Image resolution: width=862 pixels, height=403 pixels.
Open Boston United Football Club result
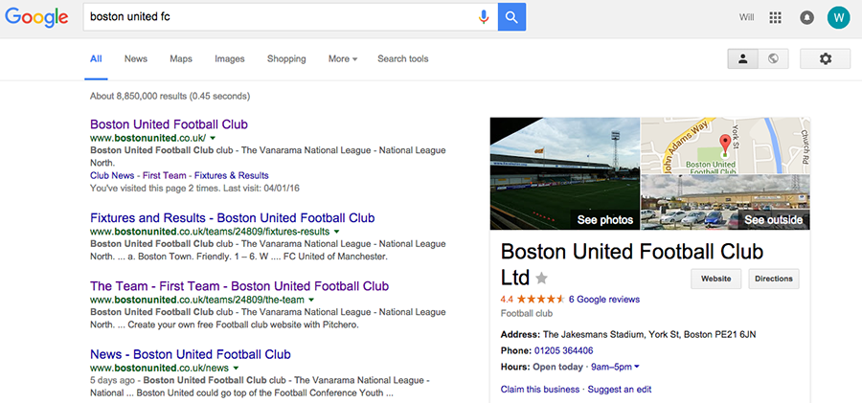coord(169,124)
